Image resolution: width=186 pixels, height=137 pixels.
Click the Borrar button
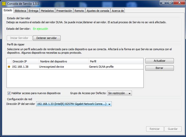tap(159, 68)
